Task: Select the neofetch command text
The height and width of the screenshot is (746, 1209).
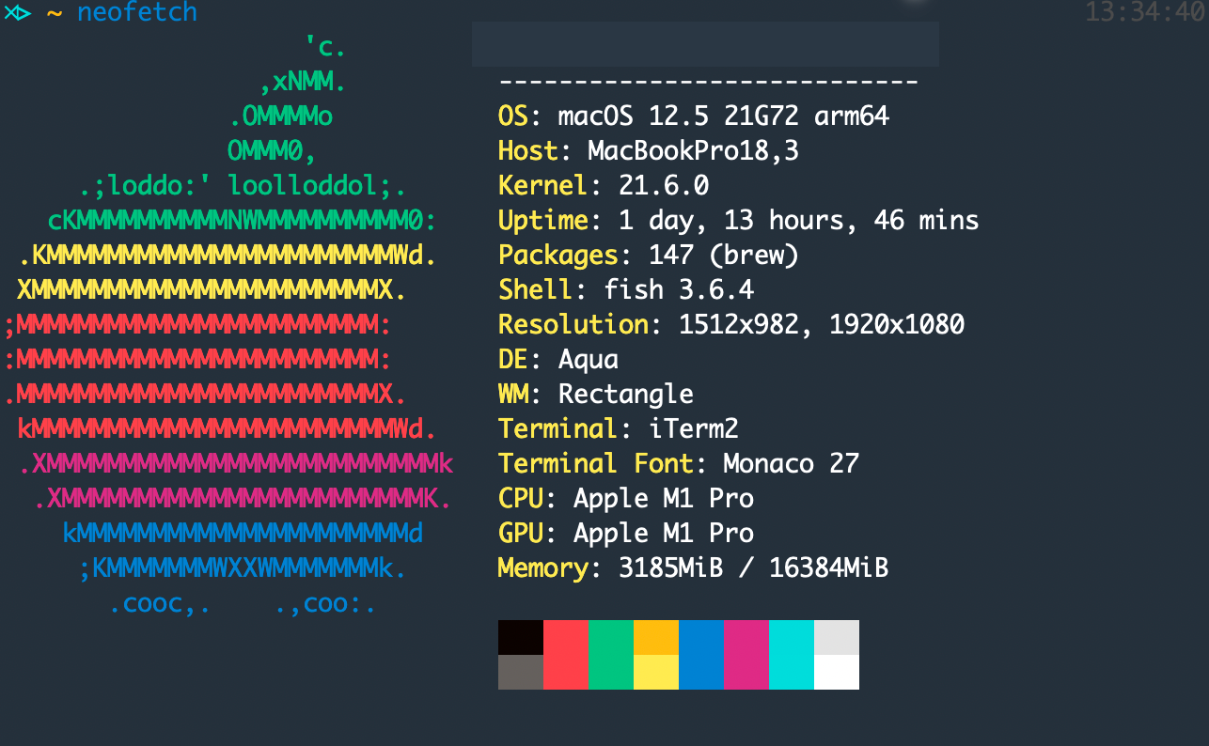Action: click(137, 13)
